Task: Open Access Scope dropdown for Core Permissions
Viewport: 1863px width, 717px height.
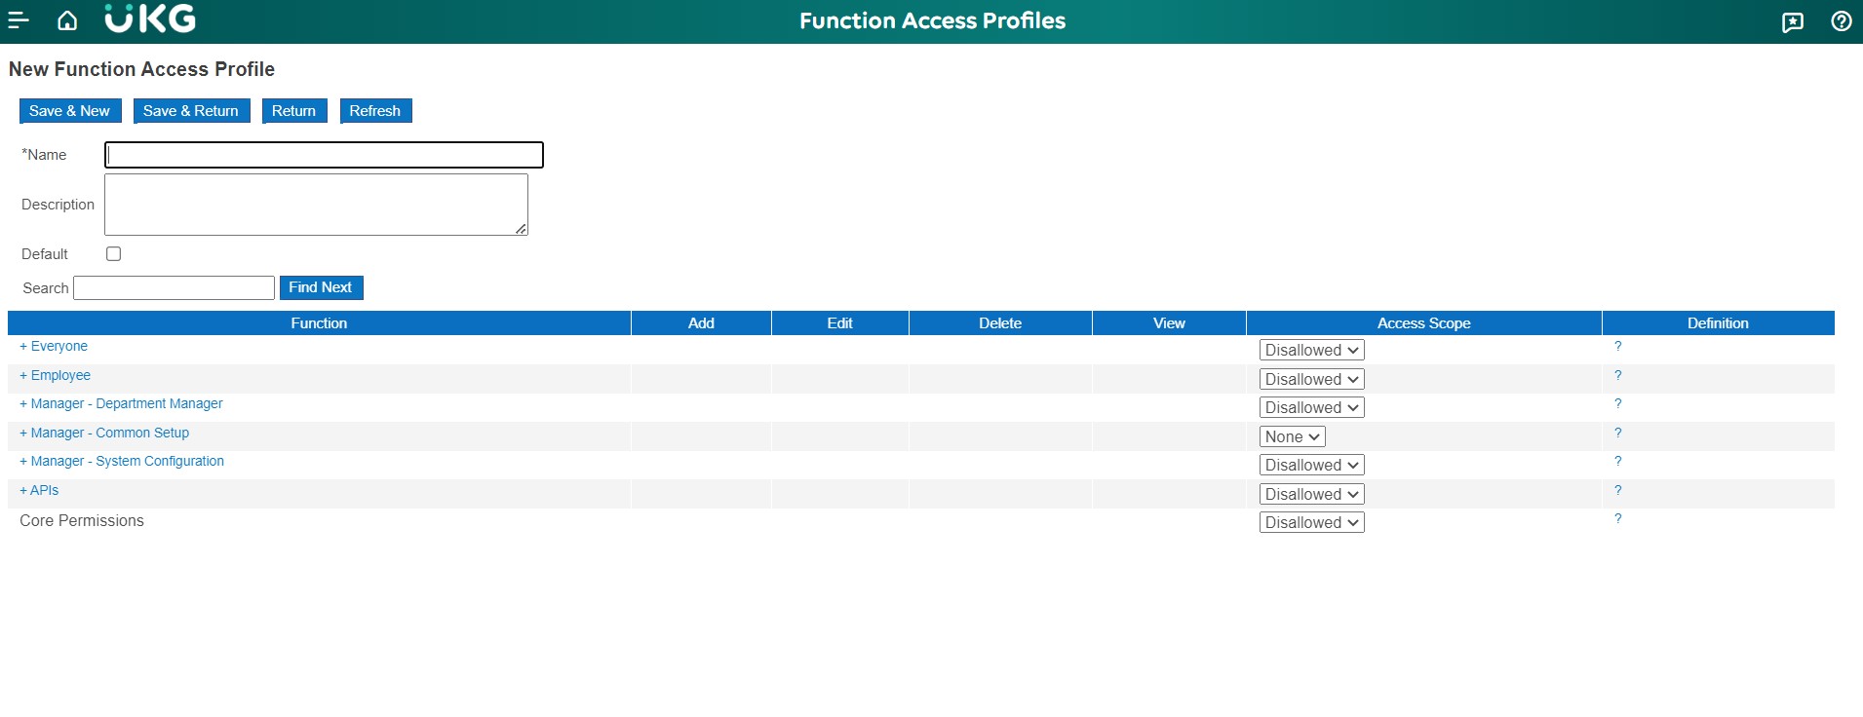Action: (1311, 523)
